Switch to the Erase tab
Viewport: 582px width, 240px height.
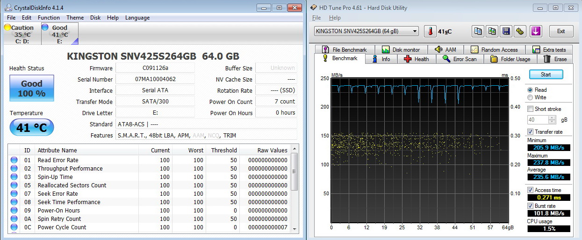pos(555,59)
